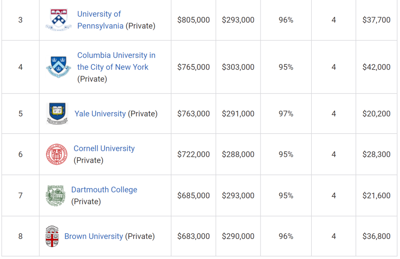The height and width of the screenshot is (259, 400).
Task: Go to the Brown University page link
Action: tap(94, 236)
